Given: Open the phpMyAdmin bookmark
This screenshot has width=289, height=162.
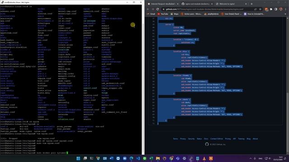Looking at the screenshot, I should click(x=212, y=14).
